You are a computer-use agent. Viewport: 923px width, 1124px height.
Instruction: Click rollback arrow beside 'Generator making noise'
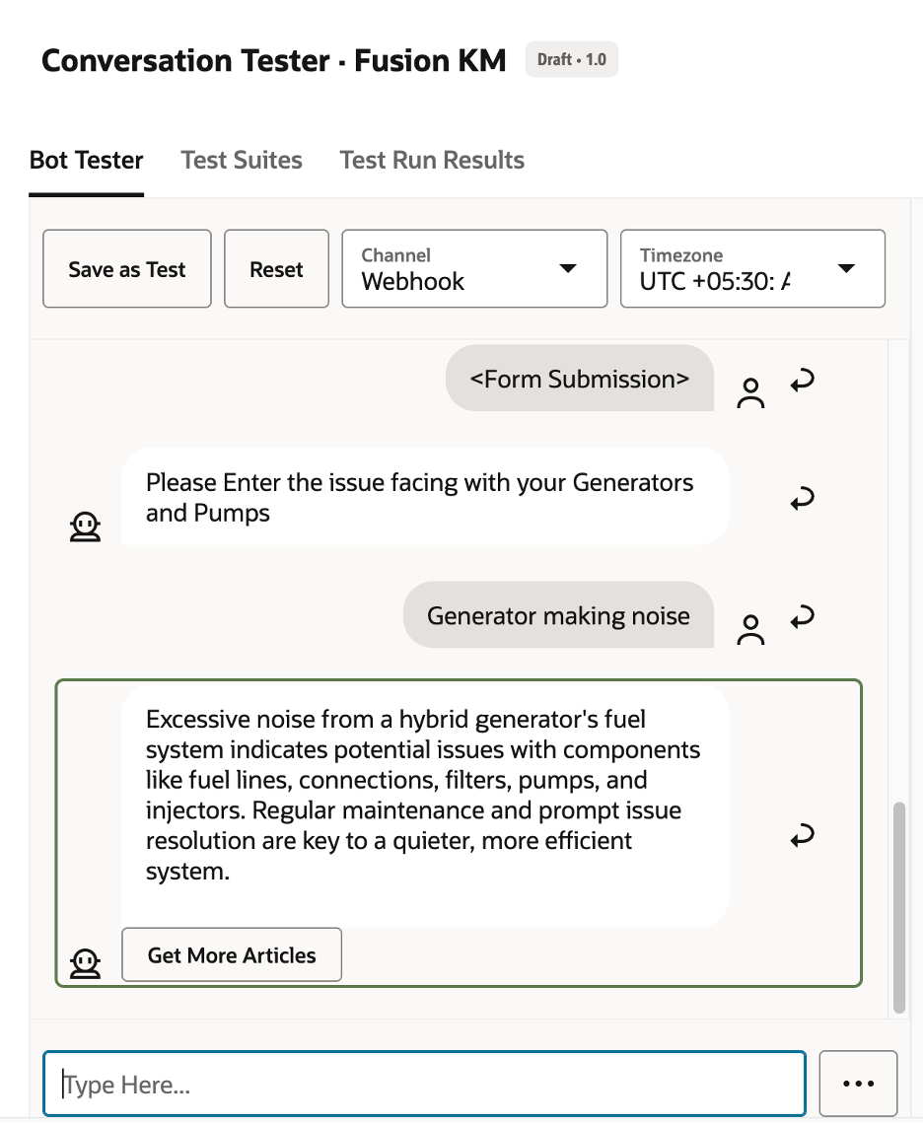tap(803, 616)
